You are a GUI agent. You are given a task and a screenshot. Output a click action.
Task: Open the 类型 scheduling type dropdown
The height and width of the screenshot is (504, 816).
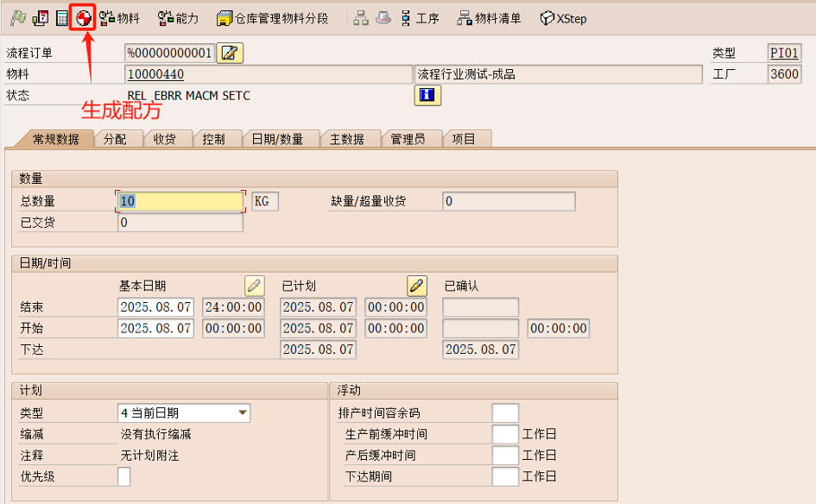(x=242, y=413)
